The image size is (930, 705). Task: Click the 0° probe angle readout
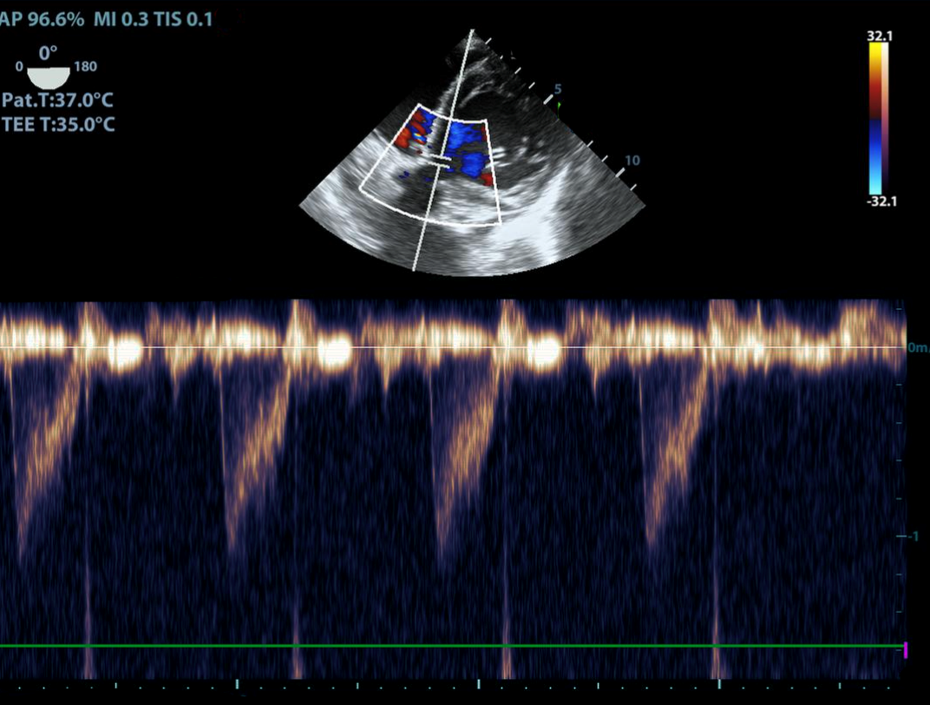pos(48,53)
